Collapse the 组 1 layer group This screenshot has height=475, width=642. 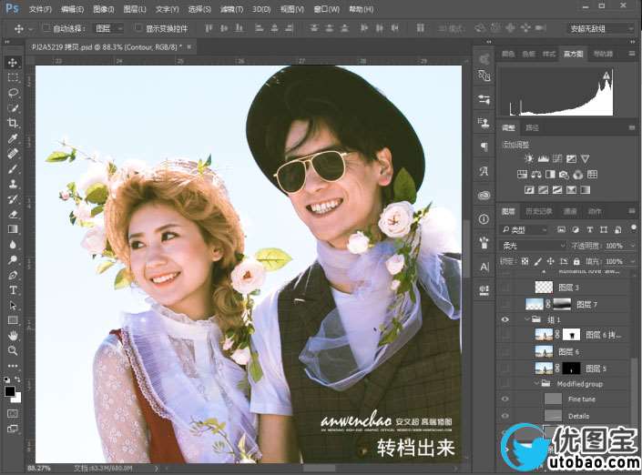[x=528, y=319]
